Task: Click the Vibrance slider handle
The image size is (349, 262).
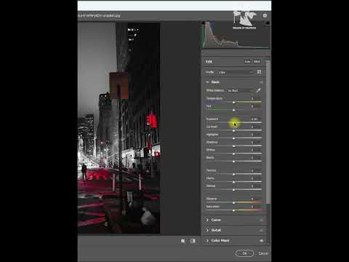Action: click(x=234, y=203)
